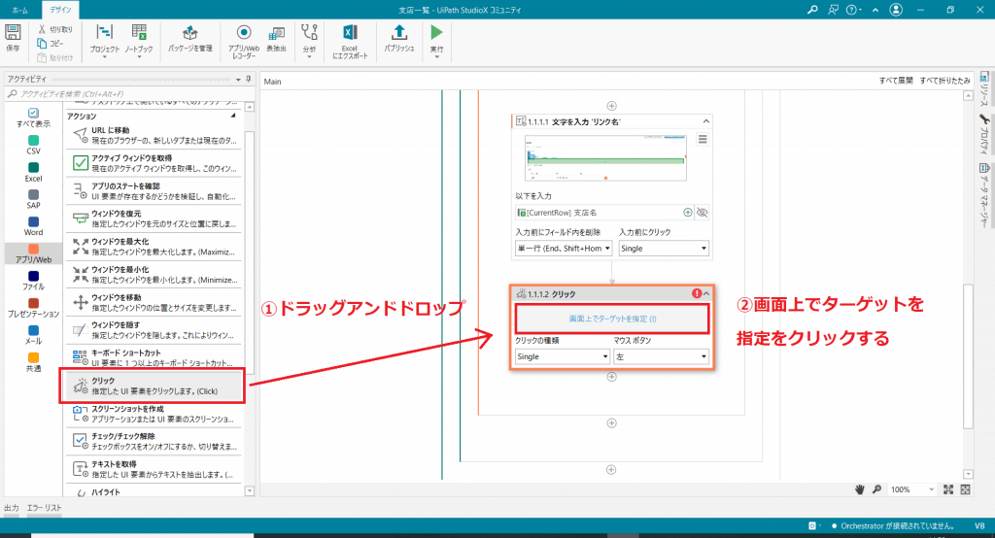Open the App/Web Recorder tool
This screenshot has height=538, width=995.
click(243, 38)
